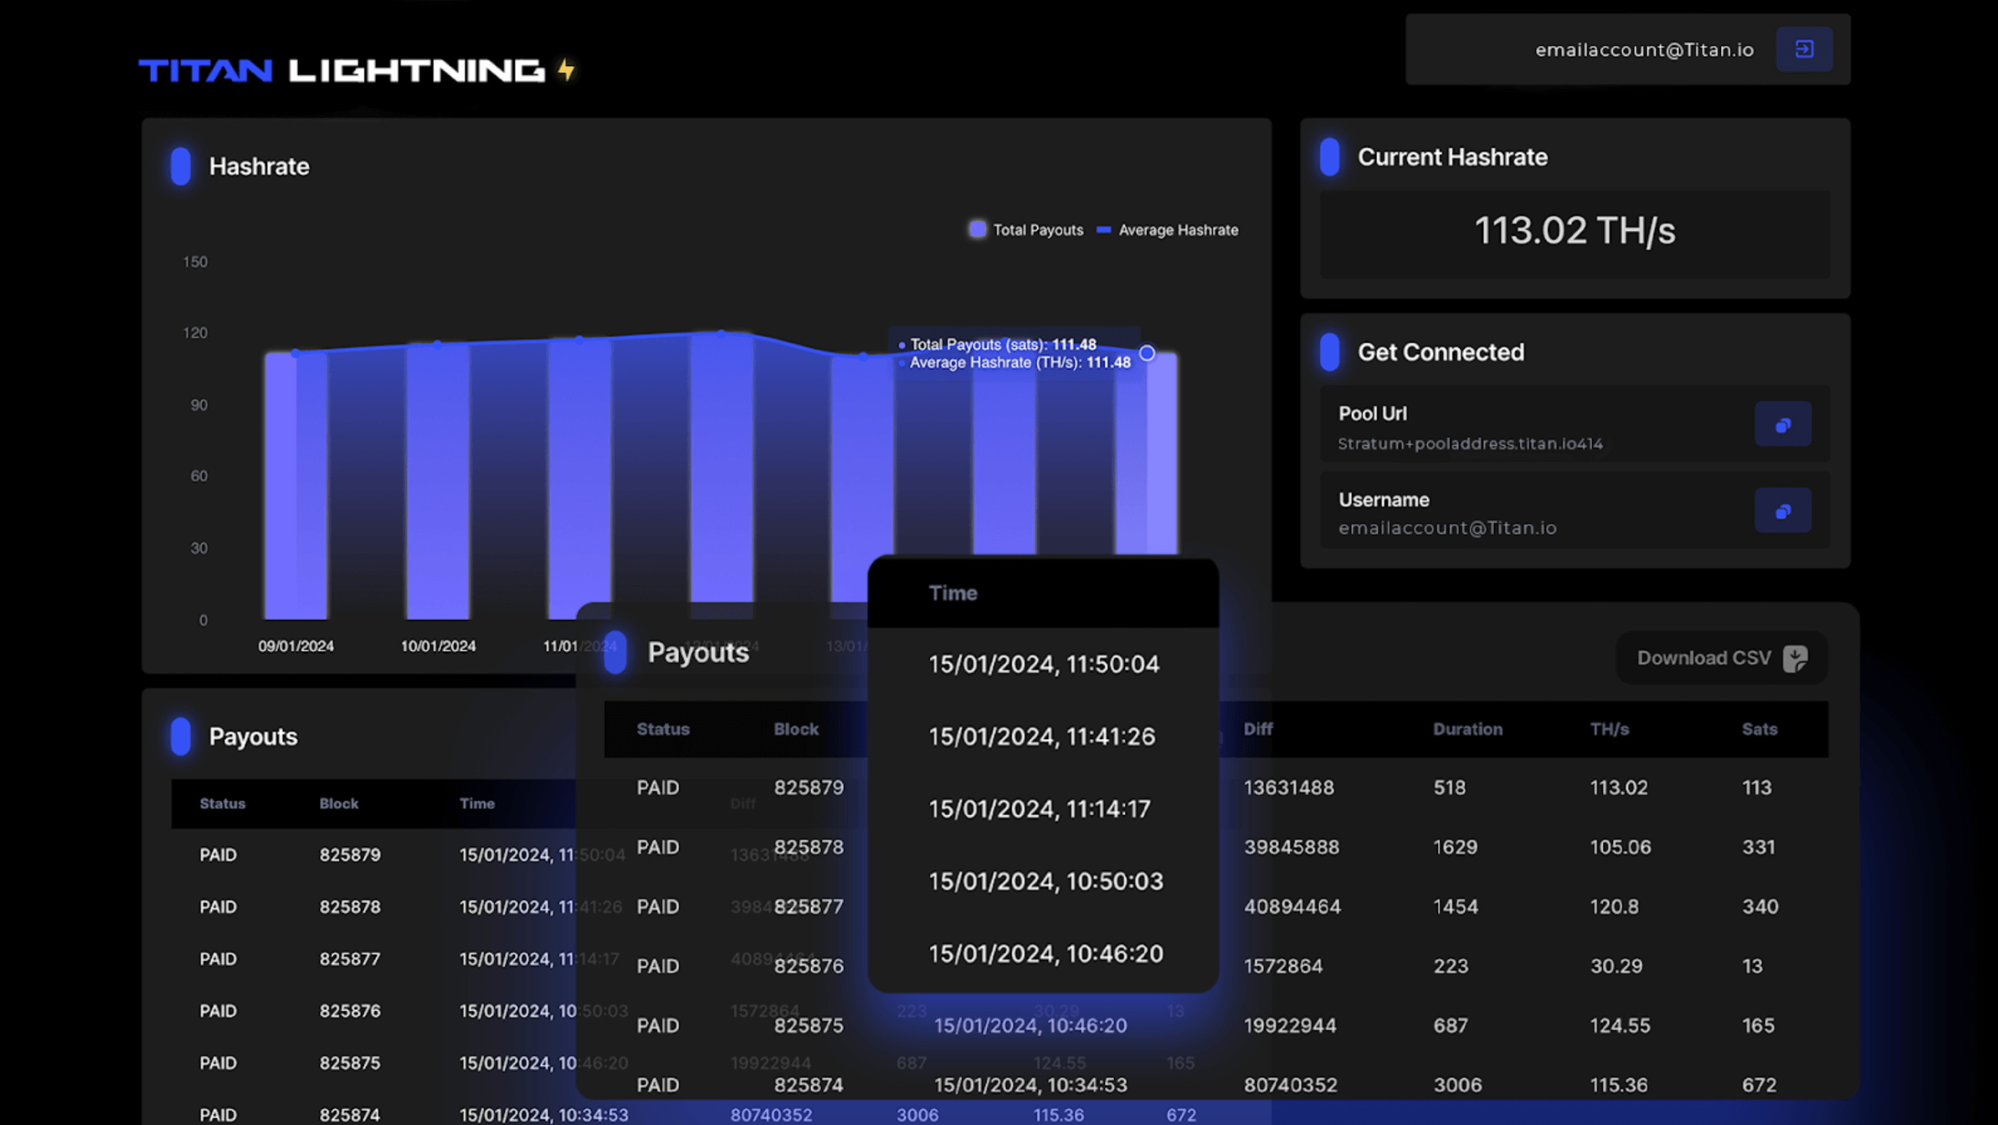Copy the Pool Url with the copy icon
Viewport: 1998px width, 1125px height.
point(1782,424)
